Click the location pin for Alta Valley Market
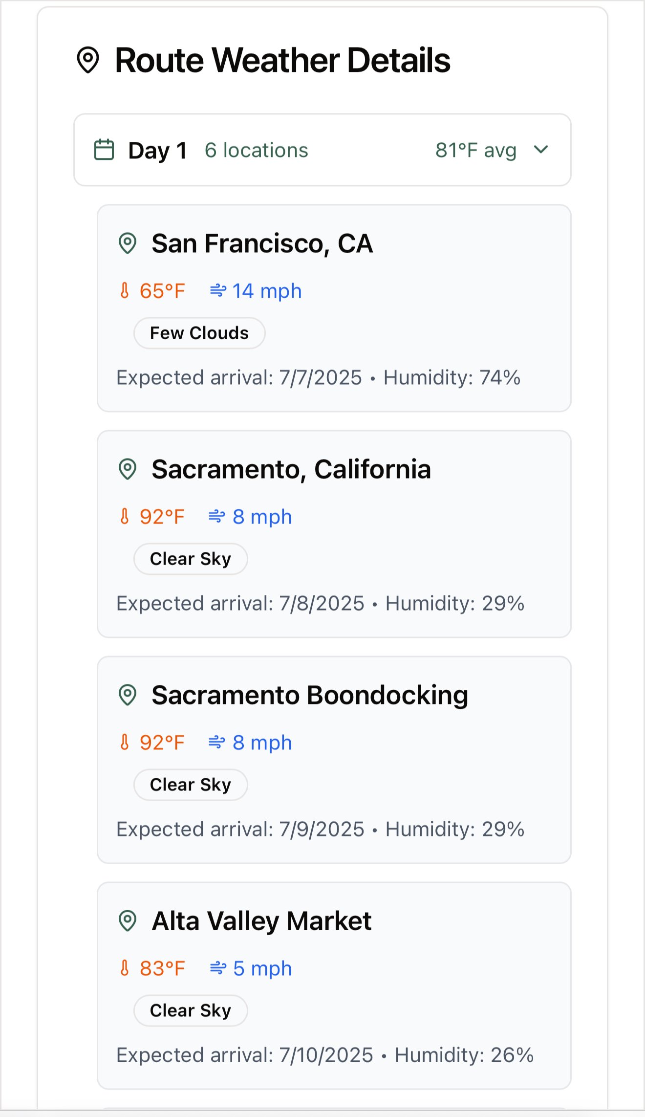Viewport: 645px width, 1117px height. click(128, 920)
